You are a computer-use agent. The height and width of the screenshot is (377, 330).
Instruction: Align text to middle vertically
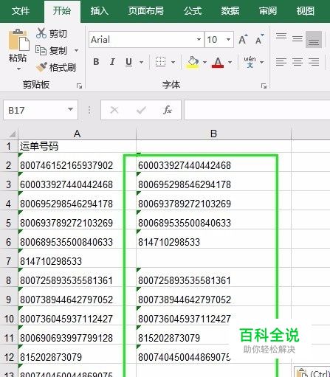pyautogui.click(x=298, y=39)
